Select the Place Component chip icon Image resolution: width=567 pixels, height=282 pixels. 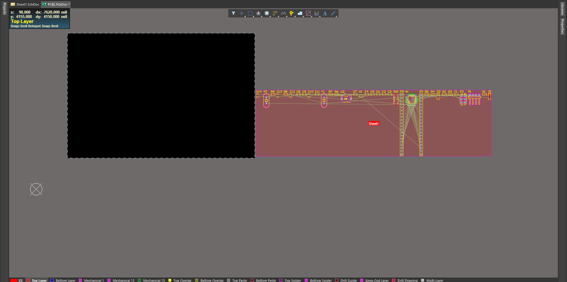click(267, 13)
